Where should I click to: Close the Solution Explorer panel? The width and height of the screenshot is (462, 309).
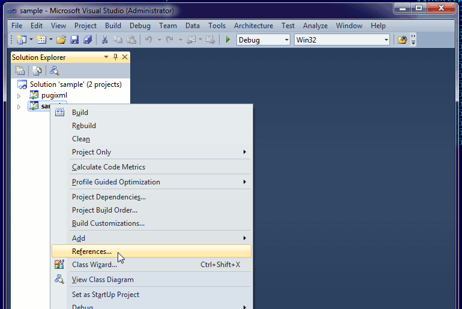125,57
